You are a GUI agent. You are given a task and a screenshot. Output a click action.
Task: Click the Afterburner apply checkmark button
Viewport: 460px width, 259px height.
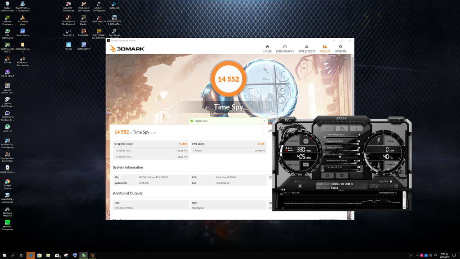tap(356, 176)
